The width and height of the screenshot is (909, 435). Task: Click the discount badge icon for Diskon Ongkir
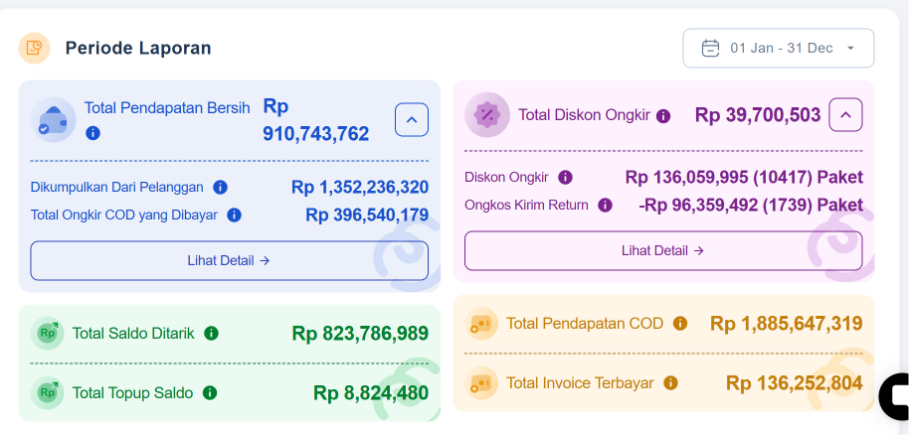click(x=487, y=114)
